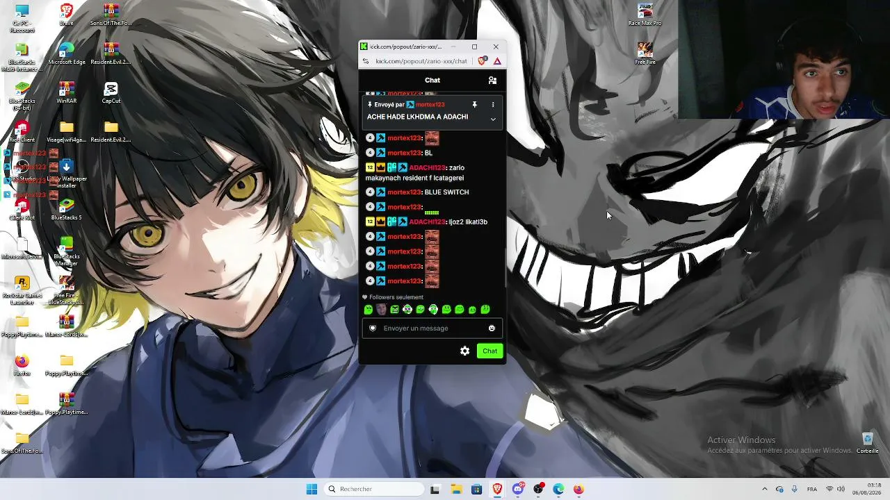890x500 pixels.
Task: Open Microsoft Edge from the taskbar
Action: pos(558,489)
